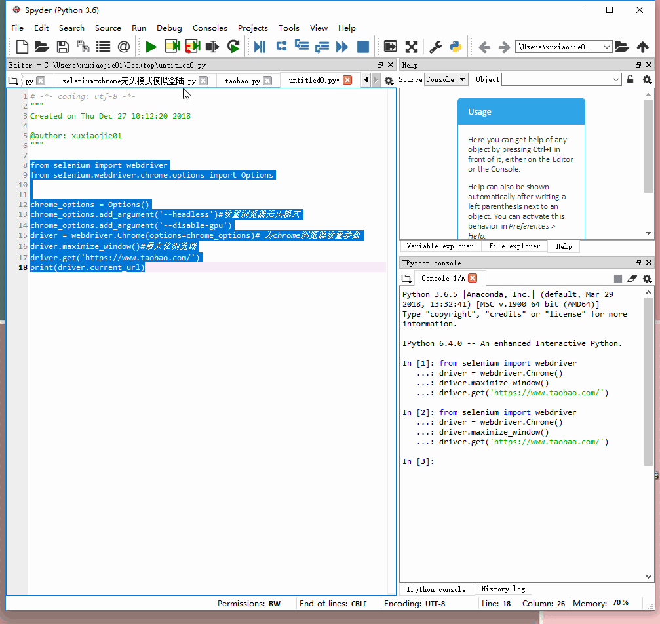Viewport: 660px width, 624px height.
Task: Expand working directory path dropdown
Action: tap(606, 47)
